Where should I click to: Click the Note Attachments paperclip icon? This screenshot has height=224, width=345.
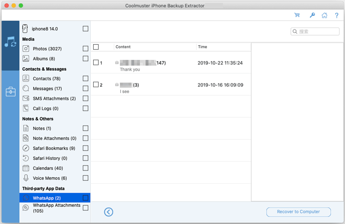click(x=26, y=138)
